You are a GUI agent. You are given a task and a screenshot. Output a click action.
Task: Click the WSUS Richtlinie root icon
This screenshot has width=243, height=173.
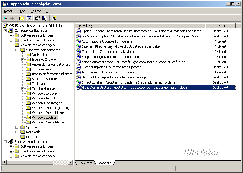(x=5, y=26)
